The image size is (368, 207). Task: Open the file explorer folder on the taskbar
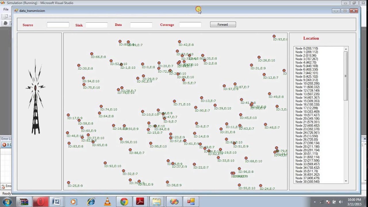pyautogui.click(x=157, y=202)
